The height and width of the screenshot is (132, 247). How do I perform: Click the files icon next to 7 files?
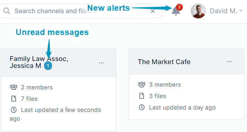[x=14, y=99]
